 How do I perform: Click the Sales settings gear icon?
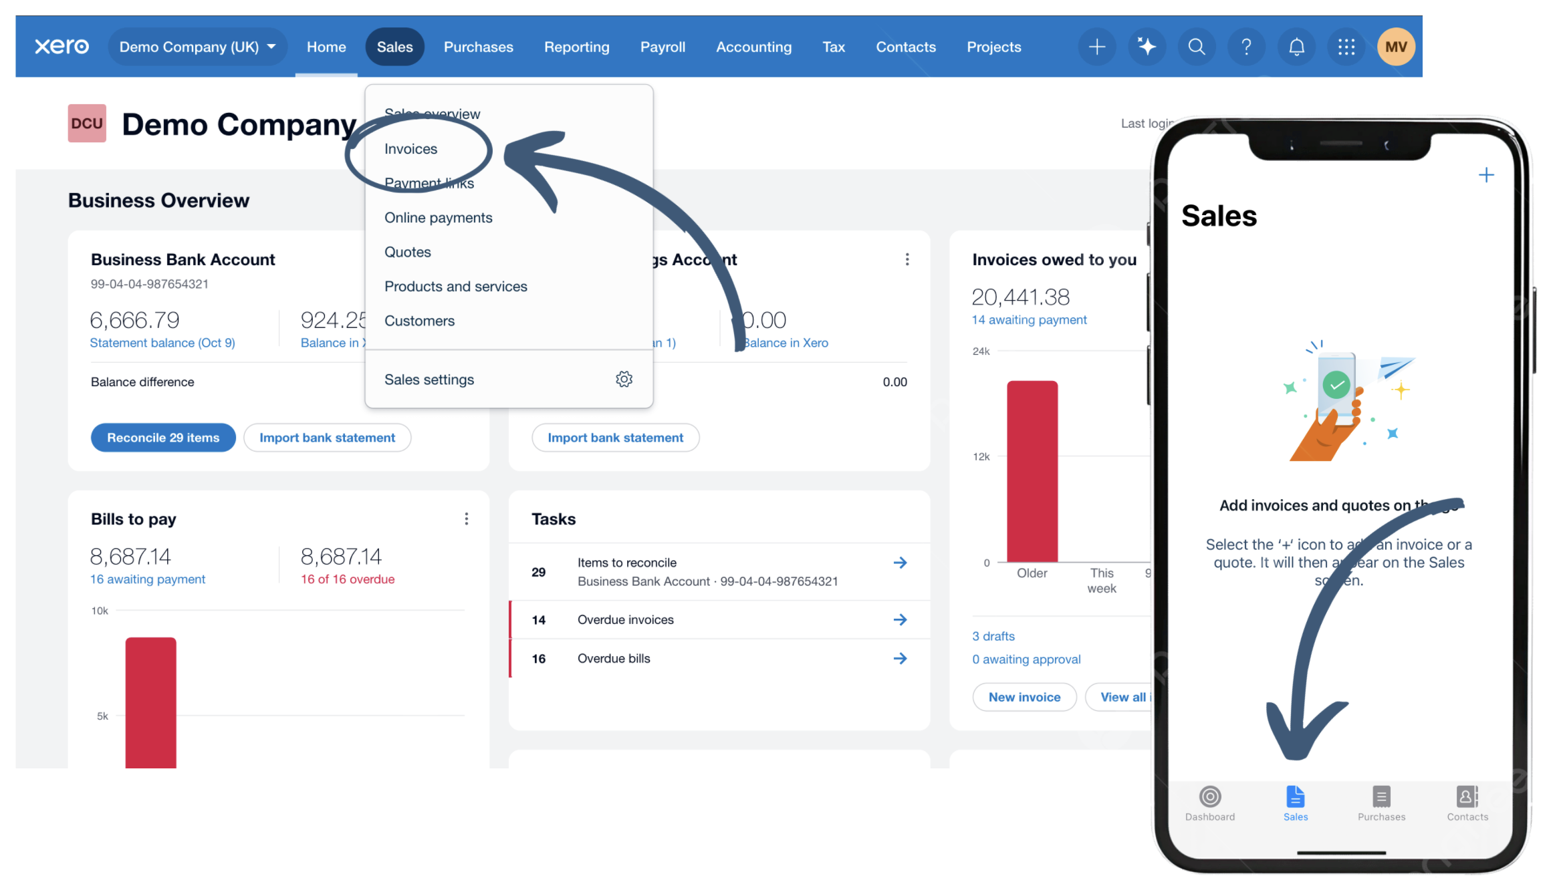tap(624, 380)
